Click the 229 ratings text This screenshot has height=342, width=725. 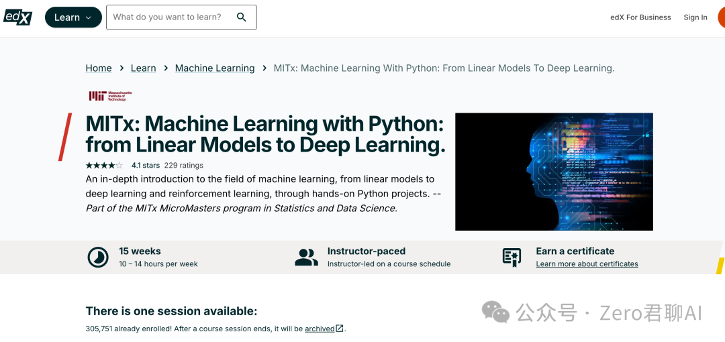pos(184,165)
